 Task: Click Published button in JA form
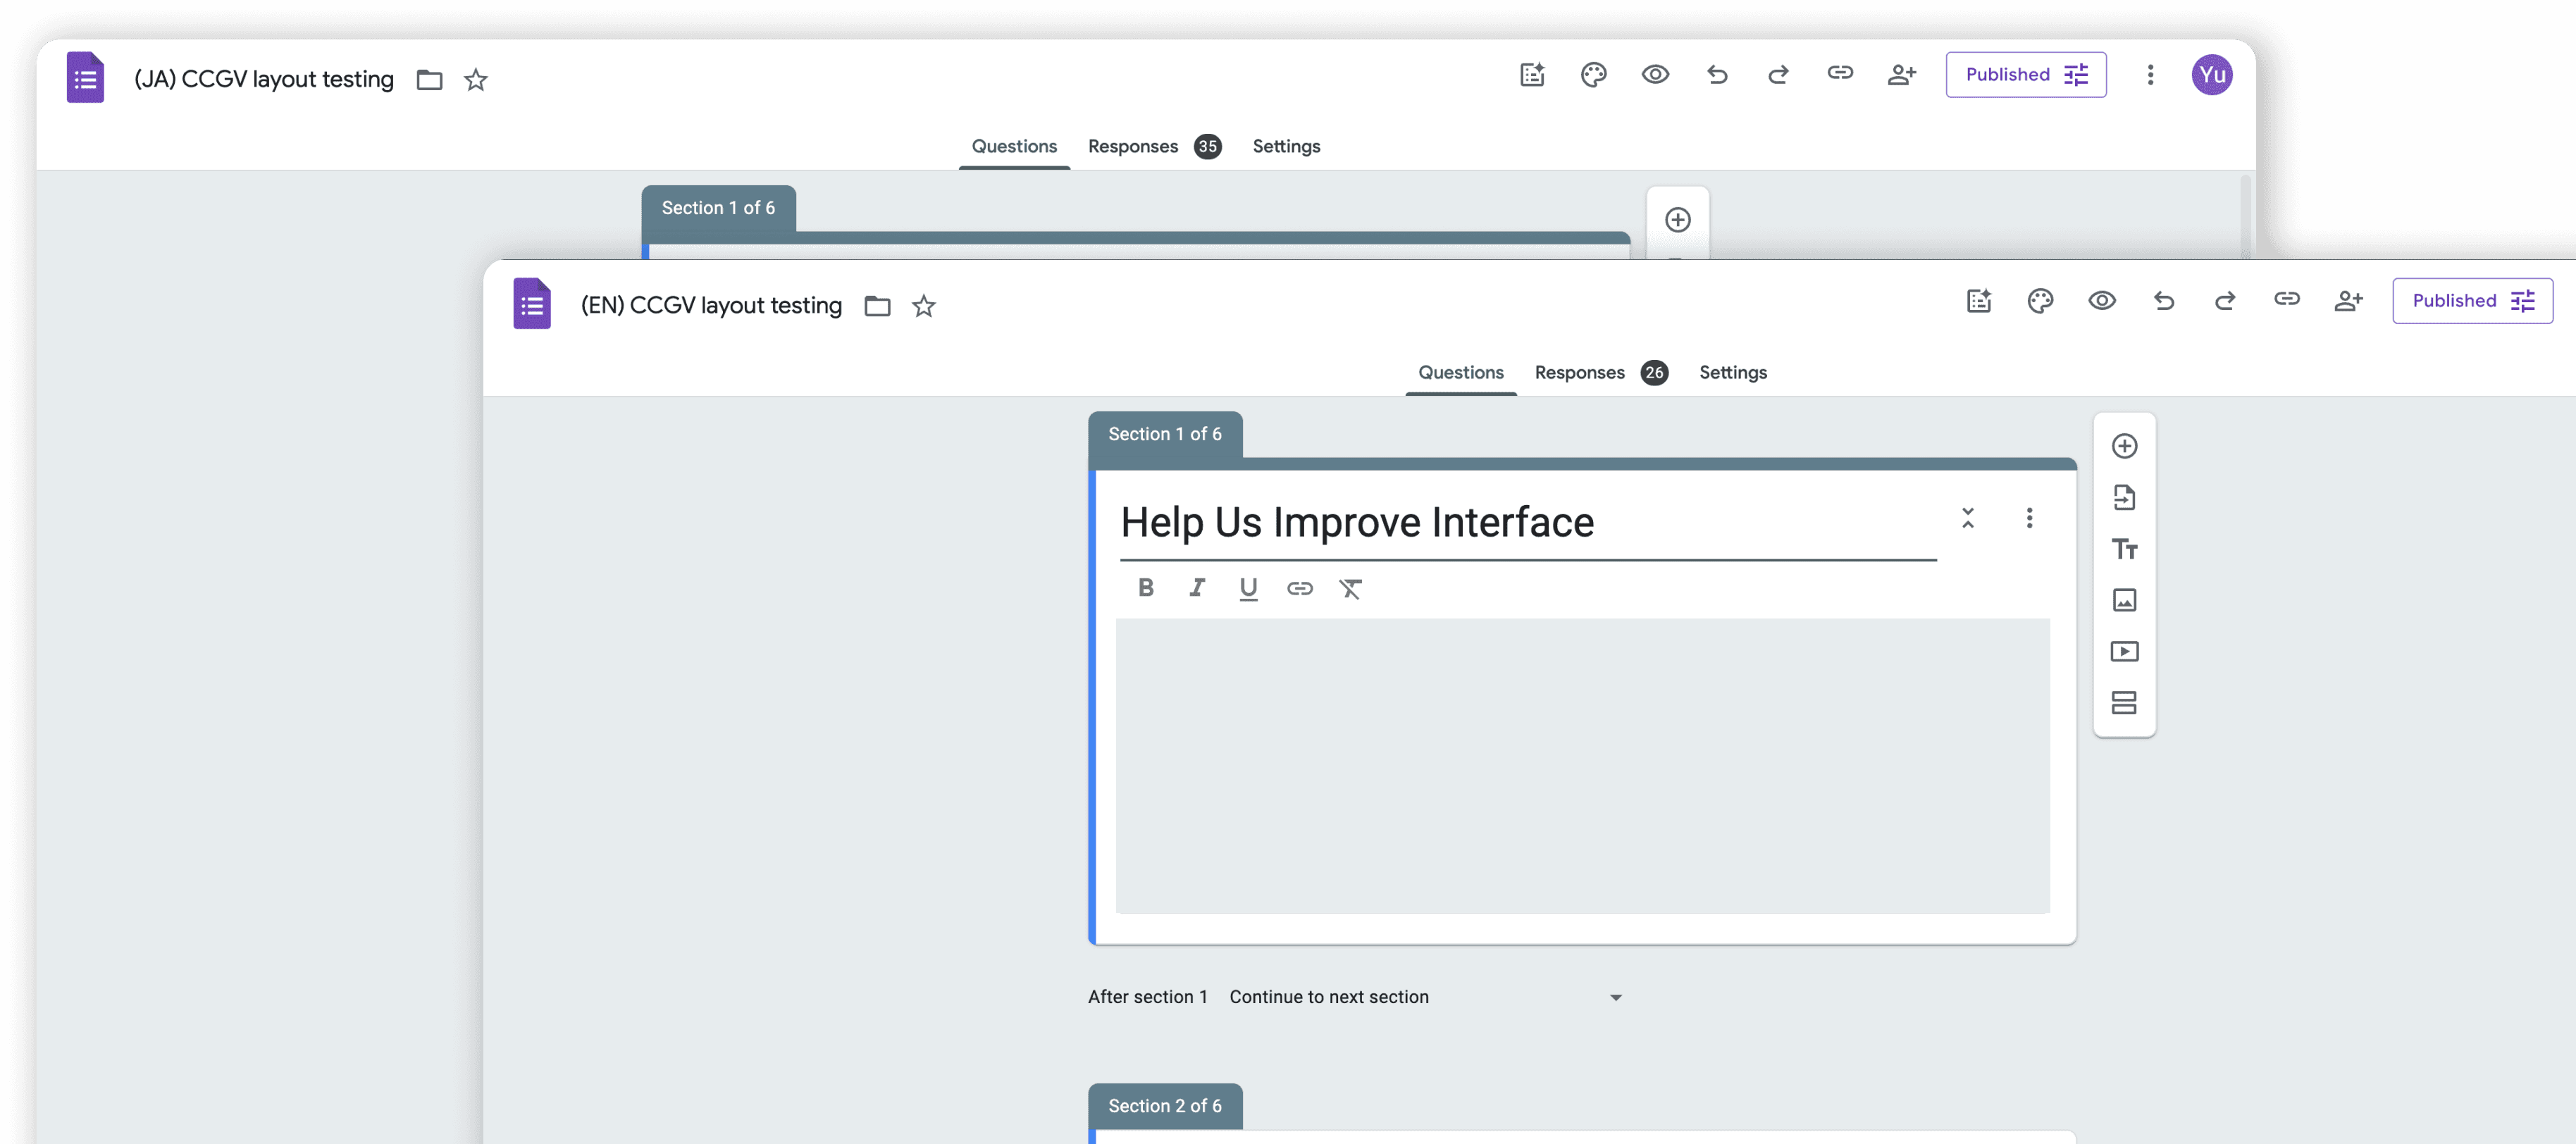click(2025, 75)
